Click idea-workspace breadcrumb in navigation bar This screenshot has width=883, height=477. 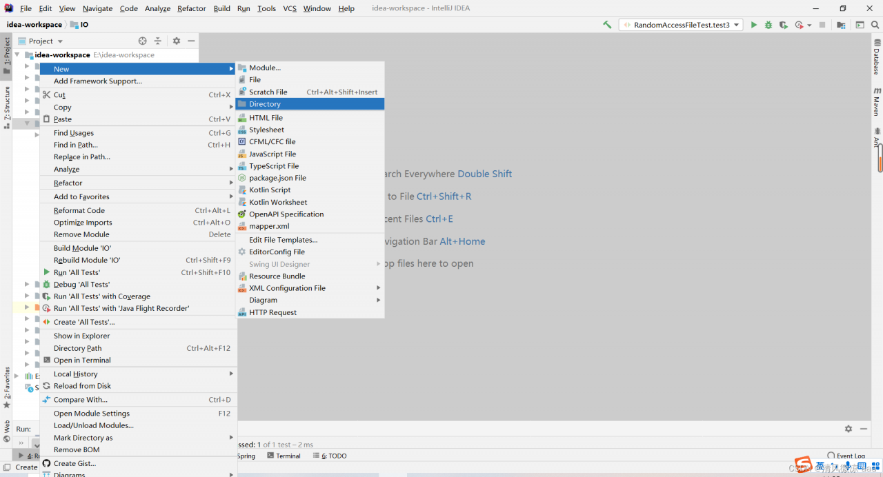(x=34, y=25)
